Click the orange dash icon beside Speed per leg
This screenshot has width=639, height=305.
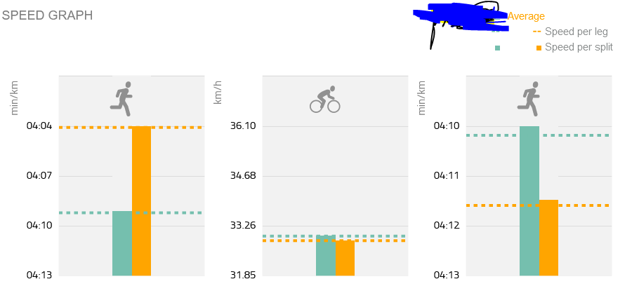537,32
